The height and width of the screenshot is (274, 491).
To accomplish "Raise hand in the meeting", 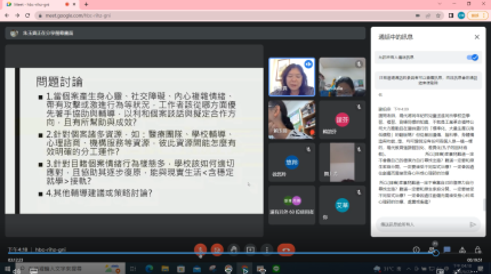I will 233,249.
